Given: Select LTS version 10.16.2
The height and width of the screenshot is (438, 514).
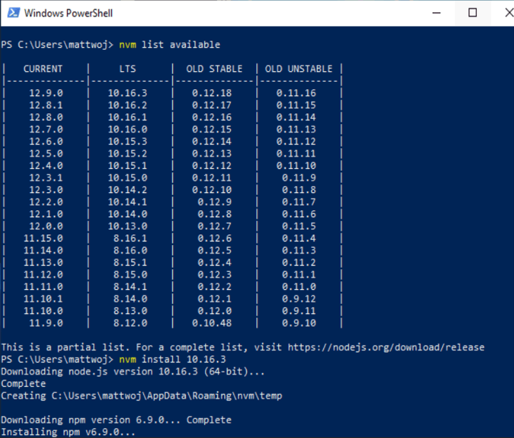Looking at the screenshot, I should point(128,105).
